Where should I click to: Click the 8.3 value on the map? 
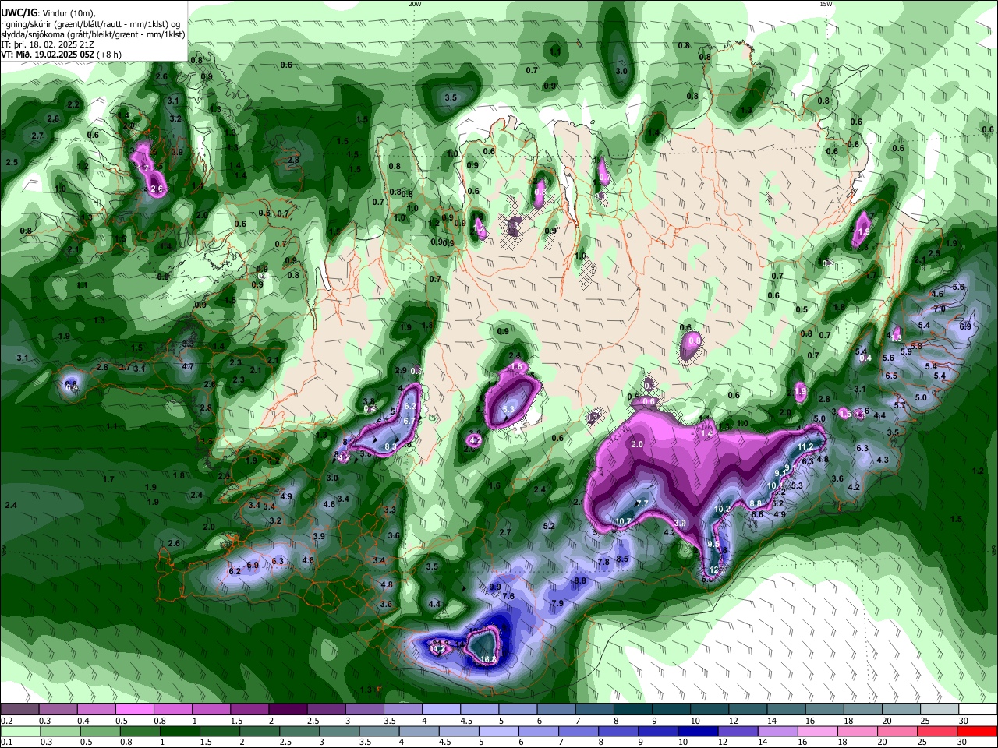click(392, 446)
